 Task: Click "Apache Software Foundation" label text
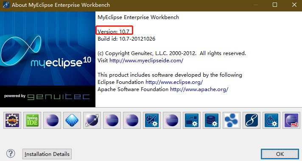point(133,89)
